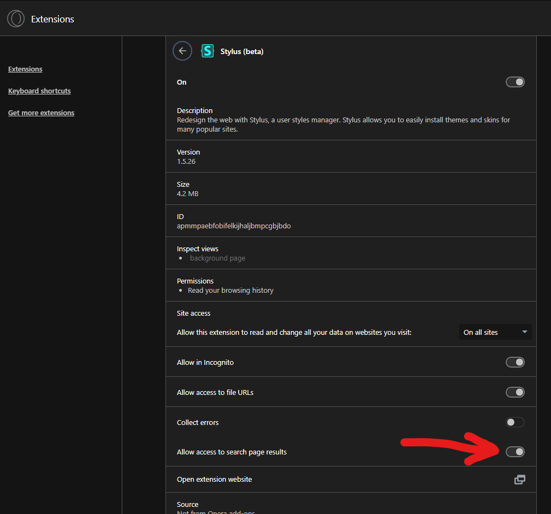Toggle Allow access to search page results

point(515,451)
